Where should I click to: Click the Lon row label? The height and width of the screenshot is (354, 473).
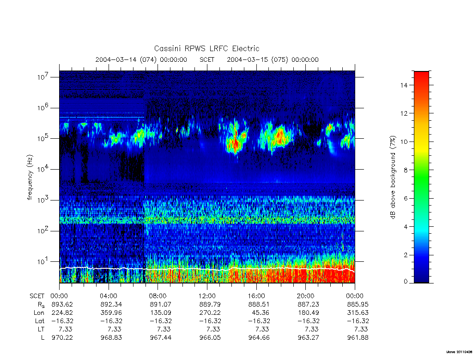39,313
